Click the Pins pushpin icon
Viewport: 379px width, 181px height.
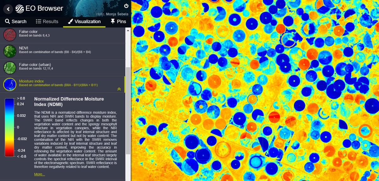(x=113, y=21)
